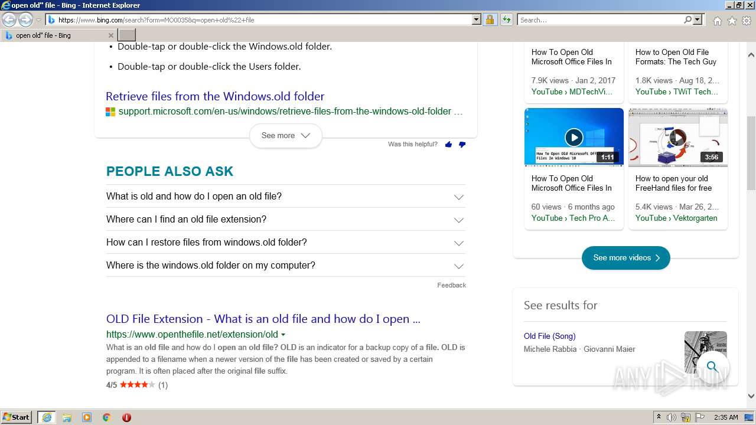The image size is (756, 425).
Task: Expand 'How can I restore files from windows.old'
Action: point(286,243)
